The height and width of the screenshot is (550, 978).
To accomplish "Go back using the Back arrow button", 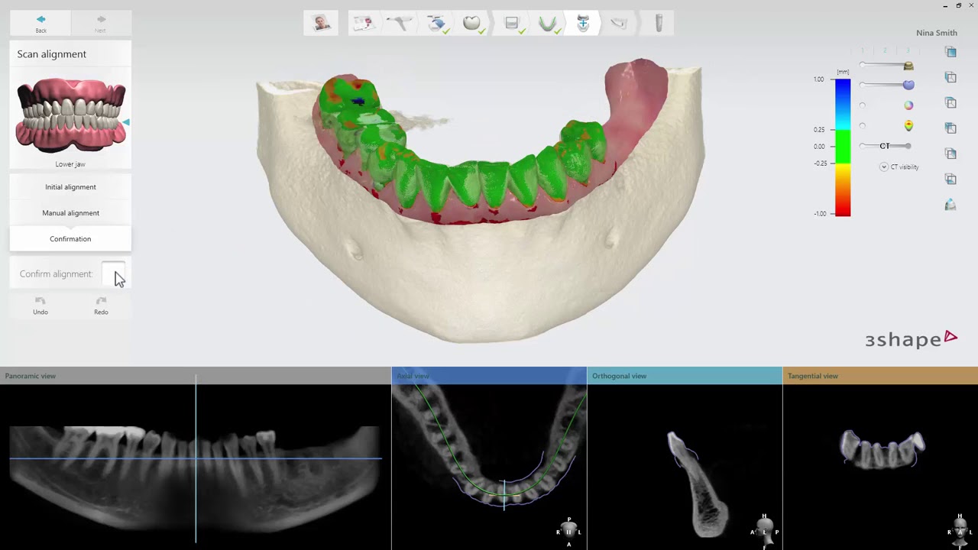I will coord(40,23).
